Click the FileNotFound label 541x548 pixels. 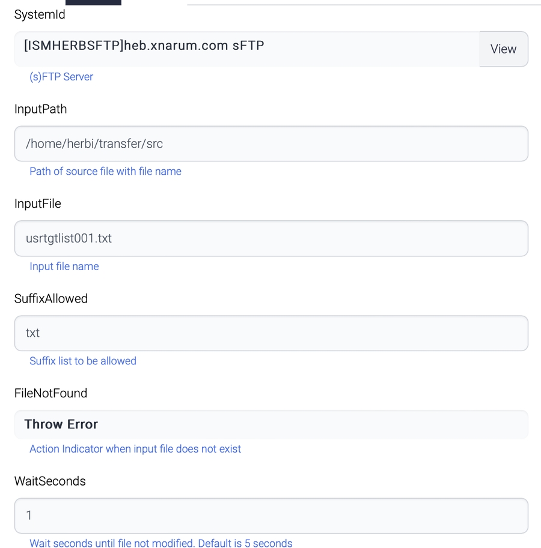50,393
